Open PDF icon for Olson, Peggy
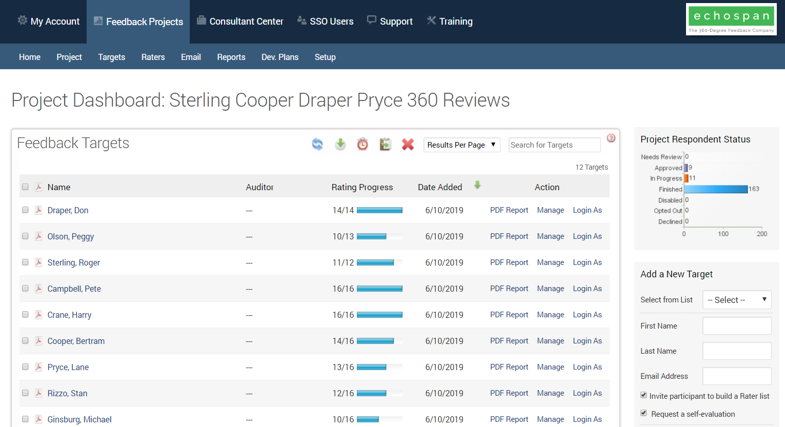 coord(38,236)
